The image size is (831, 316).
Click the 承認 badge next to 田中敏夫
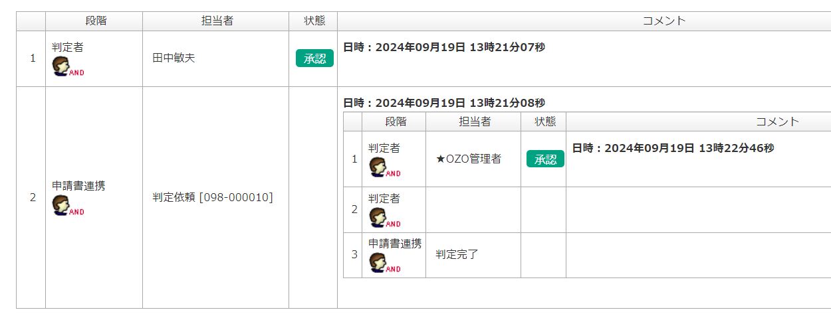click(314, 58)
